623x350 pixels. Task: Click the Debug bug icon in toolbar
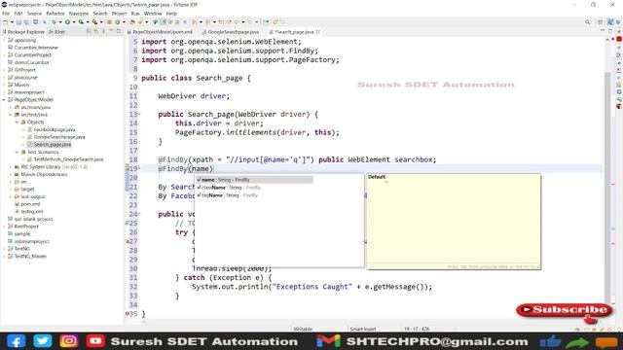coord(55,22)
